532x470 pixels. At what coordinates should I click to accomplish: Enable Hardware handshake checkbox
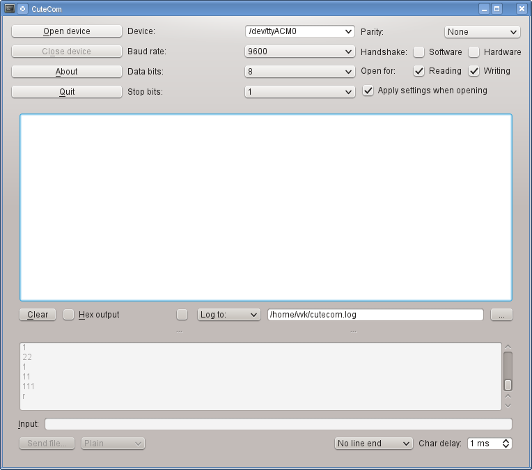(474, 52)
